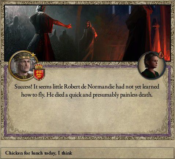The image size is (175, 159).
Task: Click the empty parchment area below text
Action: tap(87, 115)
